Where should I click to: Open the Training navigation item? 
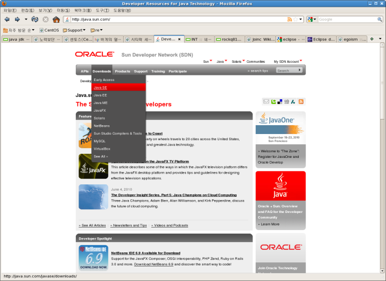(x=158, y=71)
